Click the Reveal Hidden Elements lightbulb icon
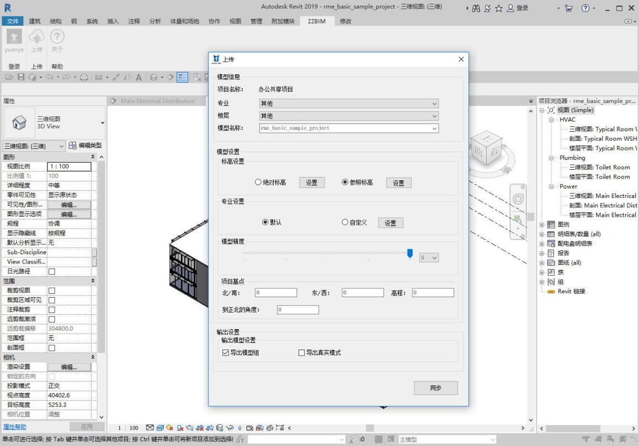 (239, 428)
